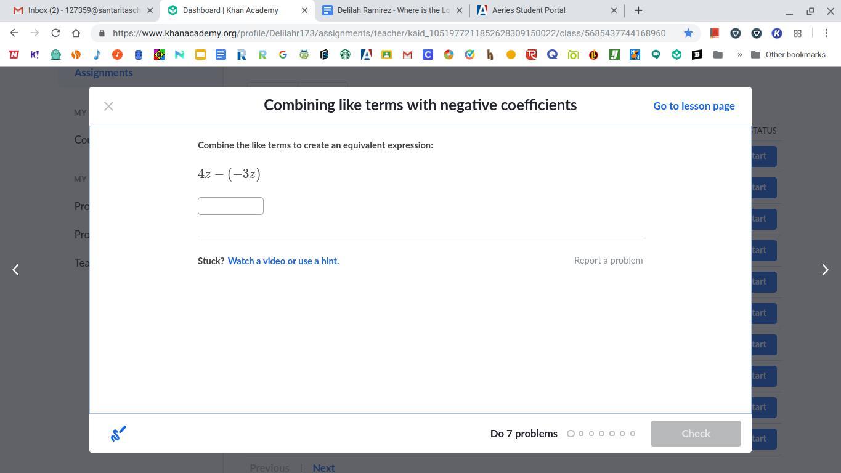Click the answer input box

(x=230, y=206)
